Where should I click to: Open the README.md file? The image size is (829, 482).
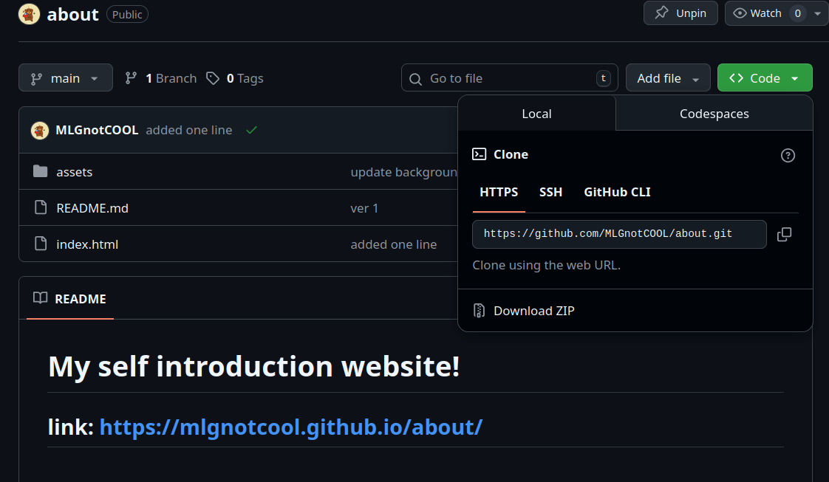click(x=92, y=208)
